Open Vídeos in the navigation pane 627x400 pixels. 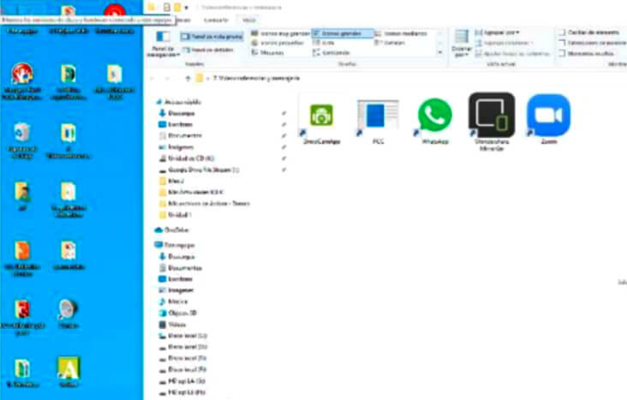[x=173, y=325]
